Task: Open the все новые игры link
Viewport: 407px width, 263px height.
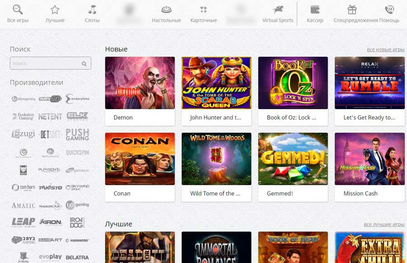Action: pos(385,49)
